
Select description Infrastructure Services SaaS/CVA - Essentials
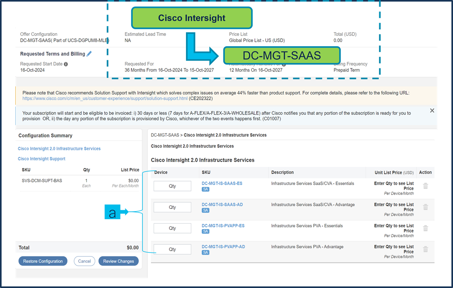(x=312, y=183)
